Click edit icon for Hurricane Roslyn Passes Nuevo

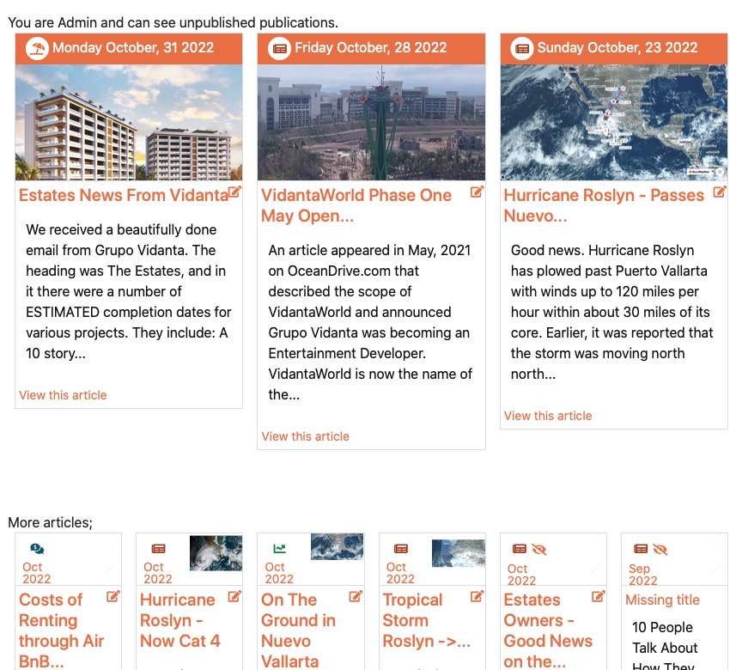pyautogui.click(x=720, y=192)
